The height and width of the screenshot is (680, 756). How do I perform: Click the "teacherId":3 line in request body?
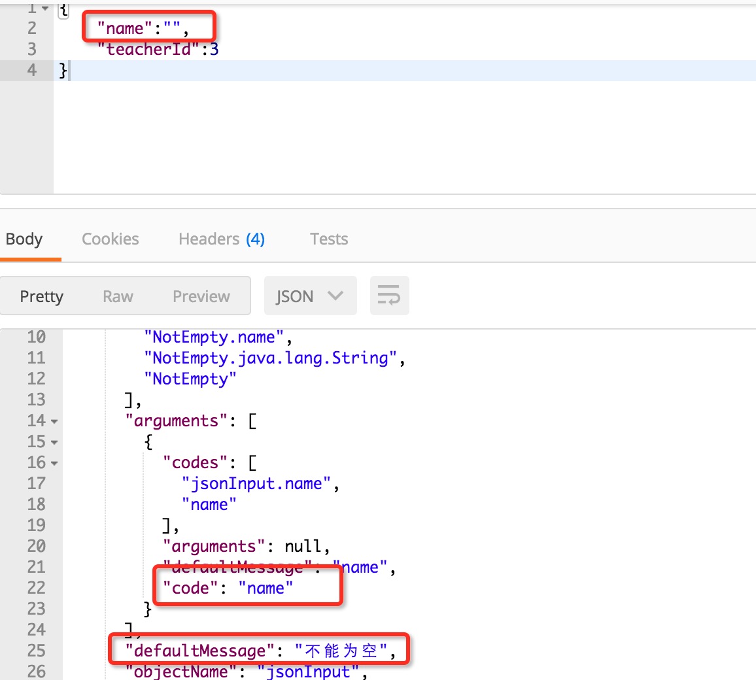tap(158, 49)
